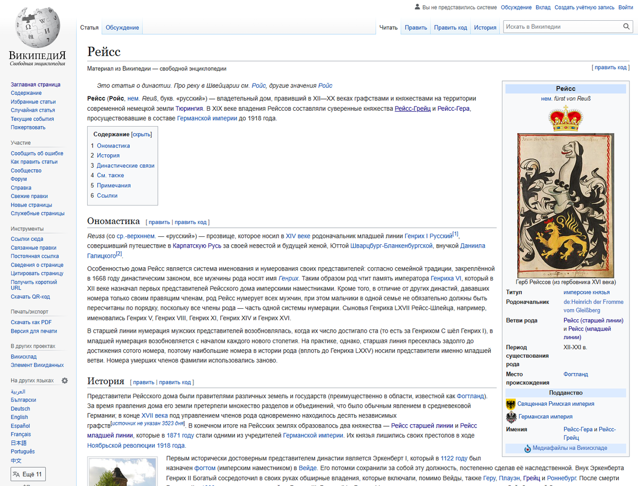Click the Викисклад link under В других проектах
The width and height of the screenshot is (638, 486).
tap(24, 357)
